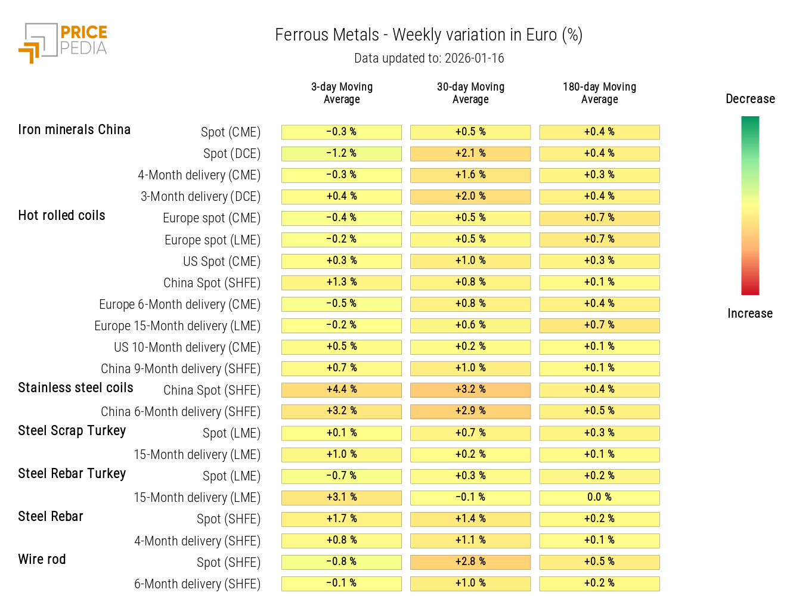Click the Ferrous Metals chart title
Viewport: 787px width, 608px height.
tap(428, 35)
